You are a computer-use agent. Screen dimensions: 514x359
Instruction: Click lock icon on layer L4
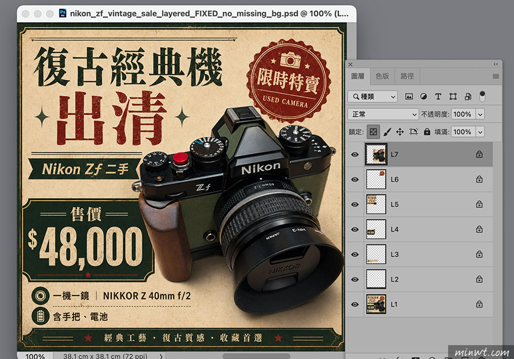tap(480, 229)
